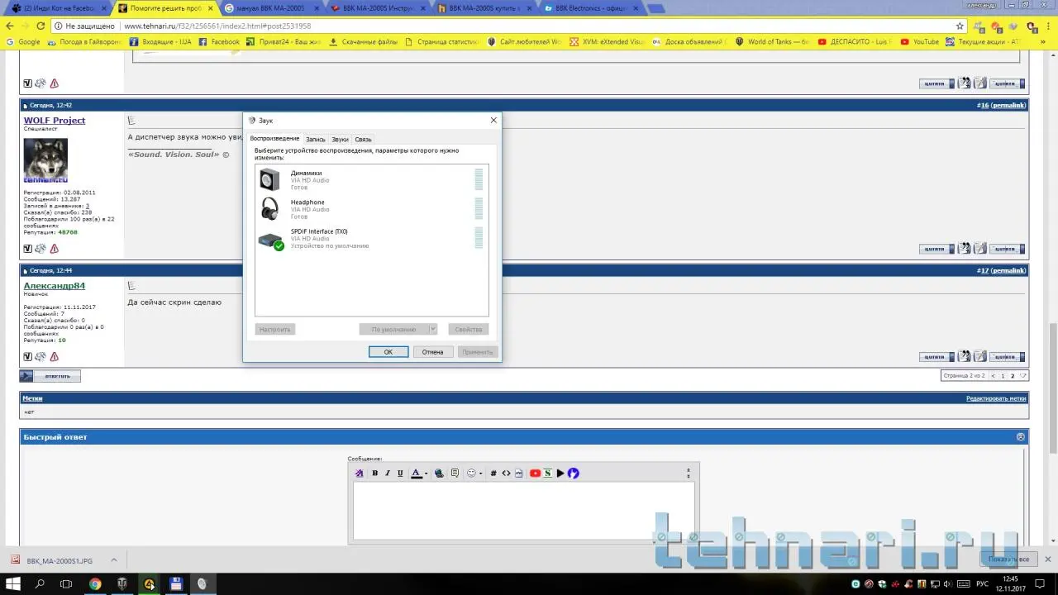Click Отмена to cancel the sound dialog

(432, 352)
